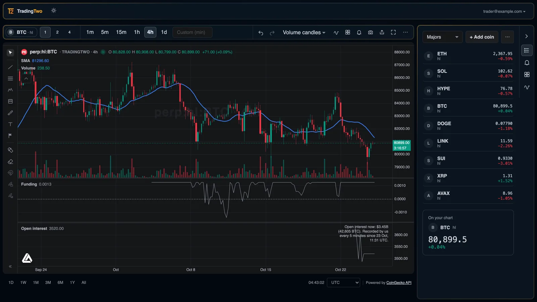Viewport: 537px width, 302px height.
Task: Open the Volume candles chart type dropdown
Action: tap(304, 33)
